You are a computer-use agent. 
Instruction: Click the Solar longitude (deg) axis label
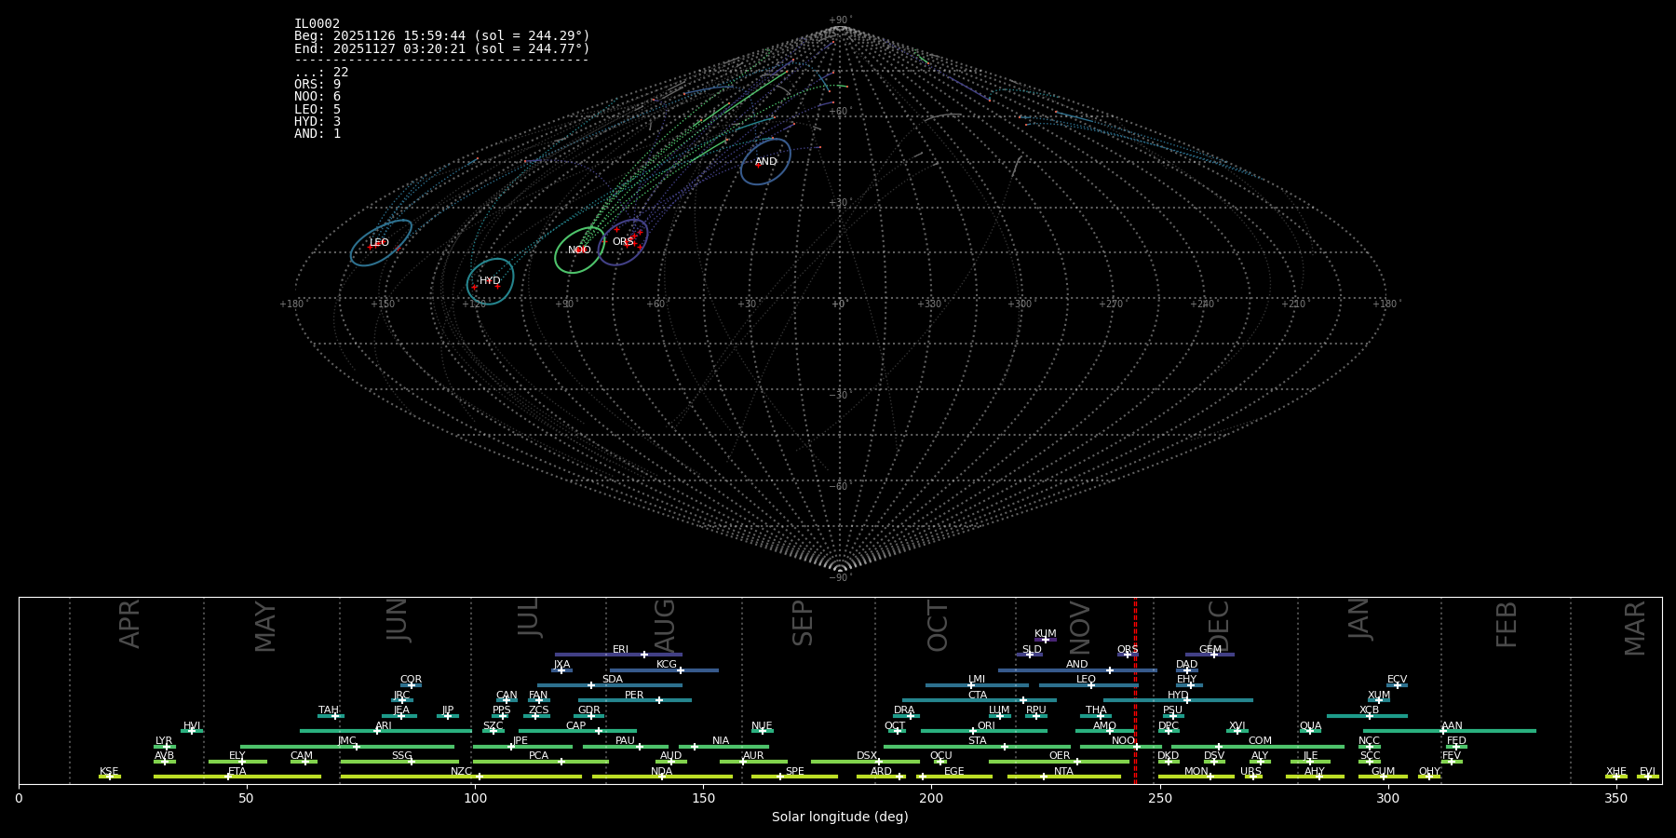[839, 818]
